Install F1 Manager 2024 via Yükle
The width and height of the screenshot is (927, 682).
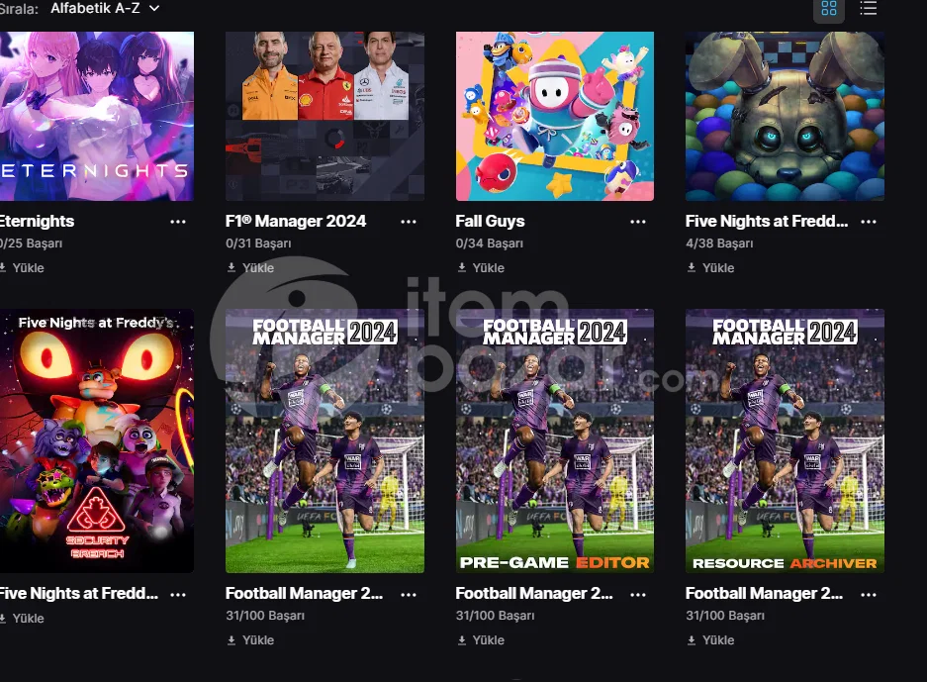[250, 268]
